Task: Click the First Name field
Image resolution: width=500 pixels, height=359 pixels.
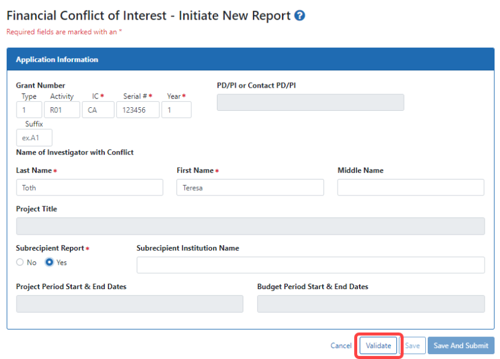Action: click(250, 187)
